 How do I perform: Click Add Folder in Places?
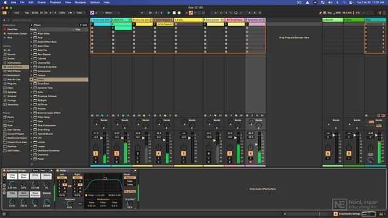(x=14, y=151)
